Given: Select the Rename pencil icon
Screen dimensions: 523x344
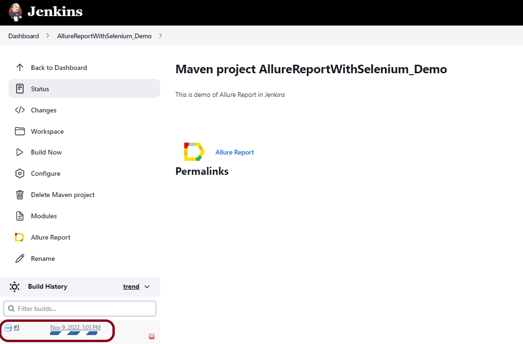Looking at the screenshot, I should coord(19,258).
